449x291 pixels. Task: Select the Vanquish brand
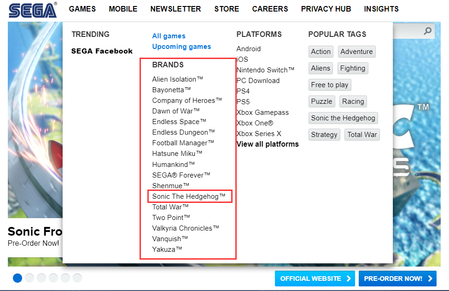click(170, 239)
